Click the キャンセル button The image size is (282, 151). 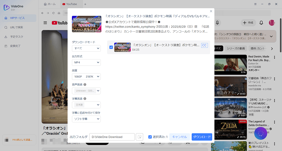pyautogui.click(x=179, y=137)
